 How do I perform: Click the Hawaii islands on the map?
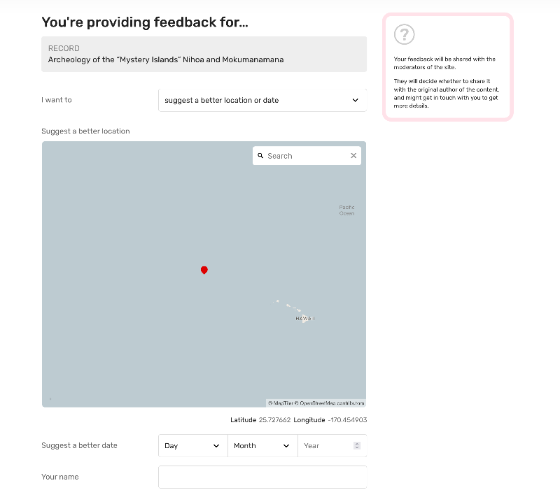pyautogui.click(x=293, y=311)
